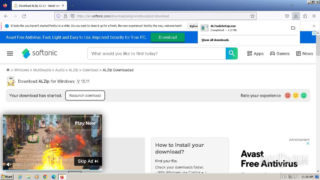Image resolution: width=320 pixels, height=180 pixels.
Task: Close the Avast Free Antivirus side ad
Action: click(x=308, y=143)
